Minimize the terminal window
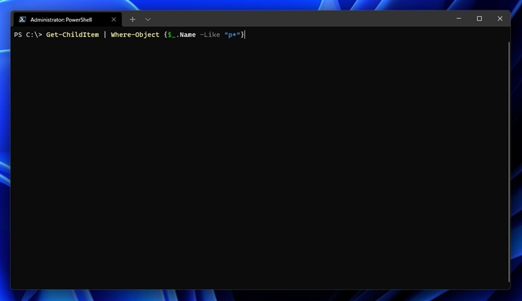The width and height of the screenshot is (522, 301). coord(459,19)
